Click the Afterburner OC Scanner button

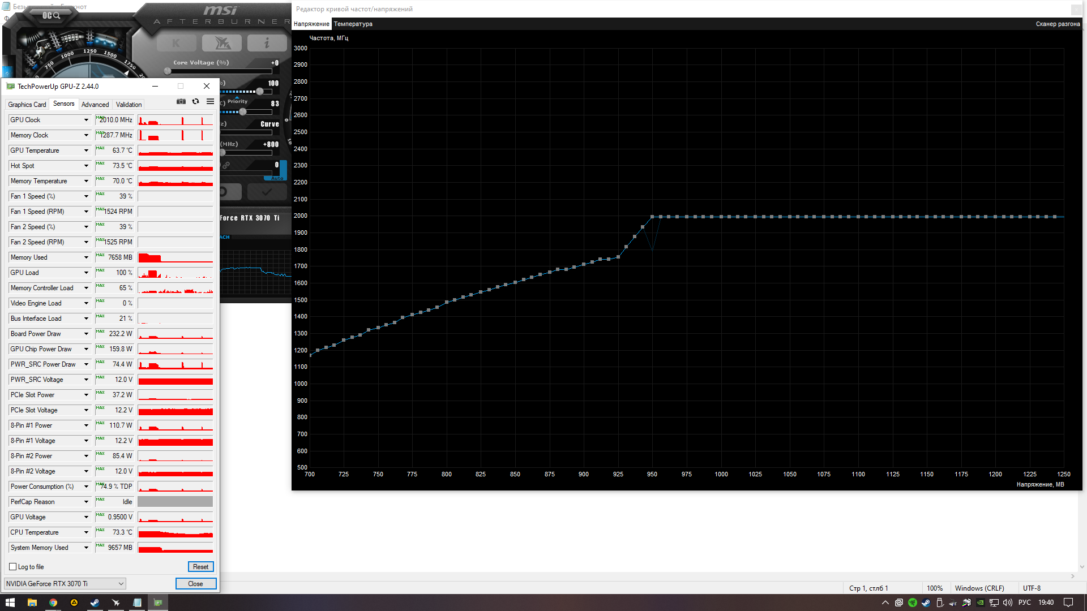[51, 15]
